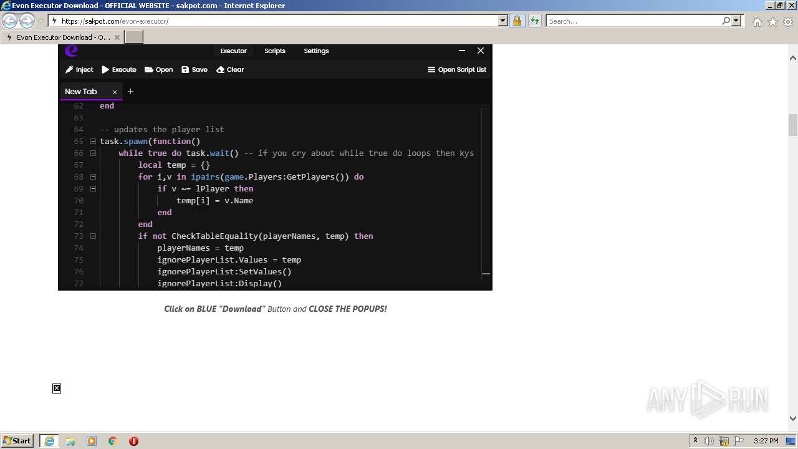Open the Scripts menu

click(x=274, y=51)
